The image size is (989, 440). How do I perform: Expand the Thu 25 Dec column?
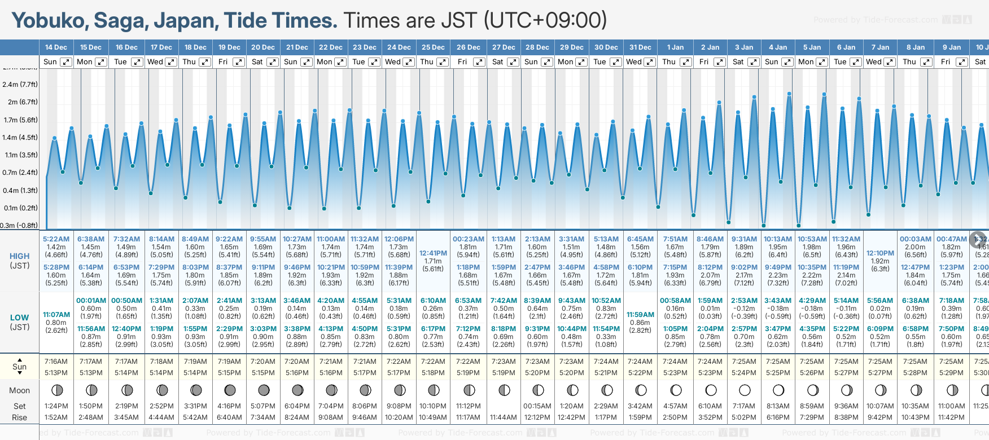(443, 62)
